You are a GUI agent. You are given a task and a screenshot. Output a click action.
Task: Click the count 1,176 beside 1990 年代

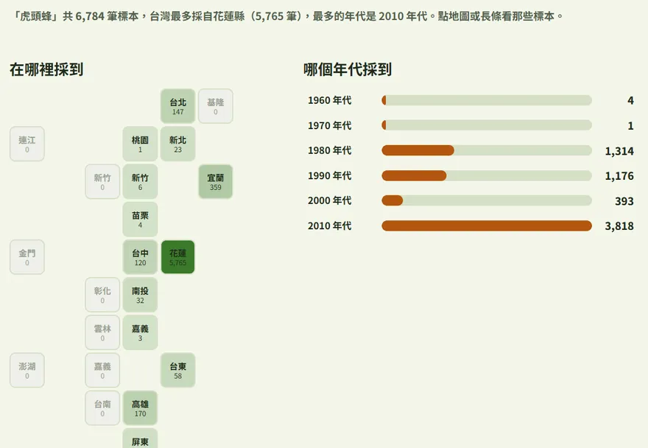tap(619, 176)
